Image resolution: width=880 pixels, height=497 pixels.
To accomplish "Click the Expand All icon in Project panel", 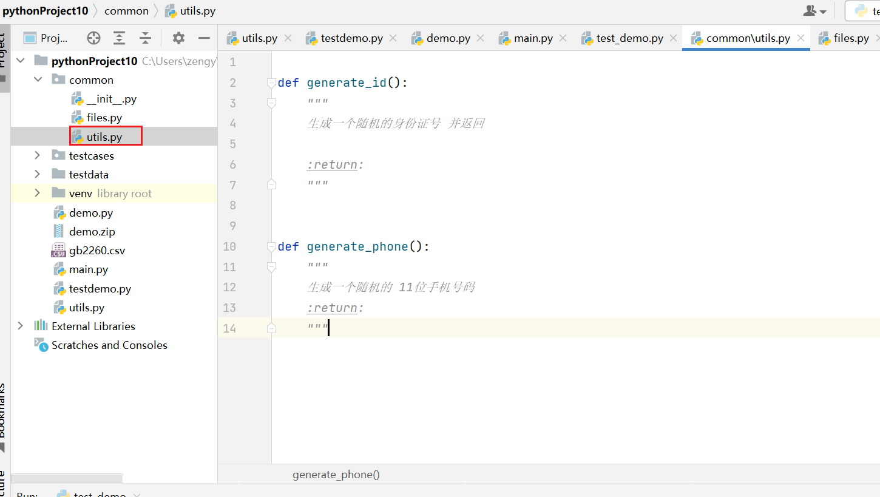I will 120,38.
